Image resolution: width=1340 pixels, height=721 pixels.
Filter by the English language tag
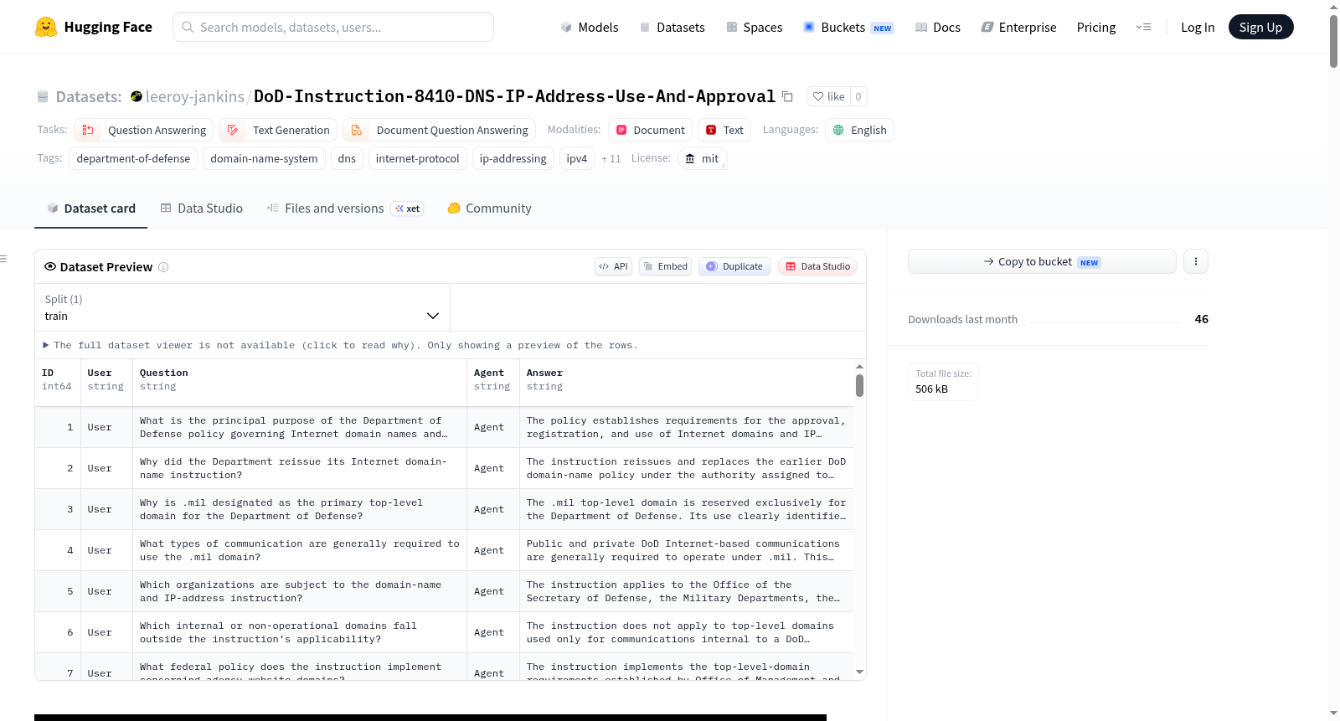[x=859, y=130]
